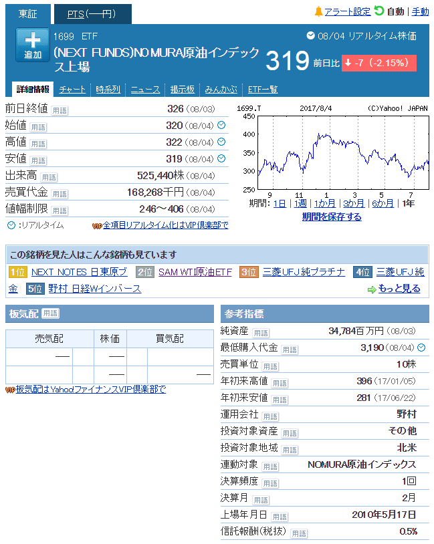Switch to the チャート tab
Image resolution: width=434 pixels, height=544 pixels.
click(72, 89)
